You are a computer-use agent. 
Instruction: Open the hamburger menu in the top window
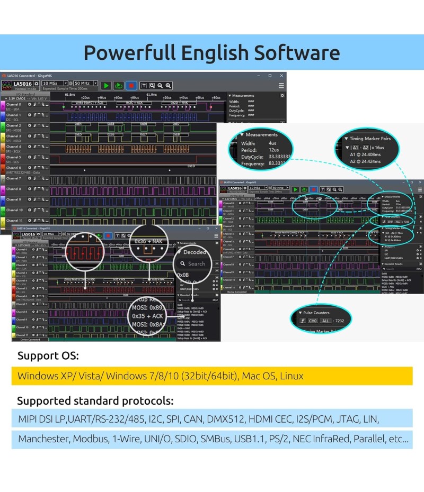pos(281,85)
